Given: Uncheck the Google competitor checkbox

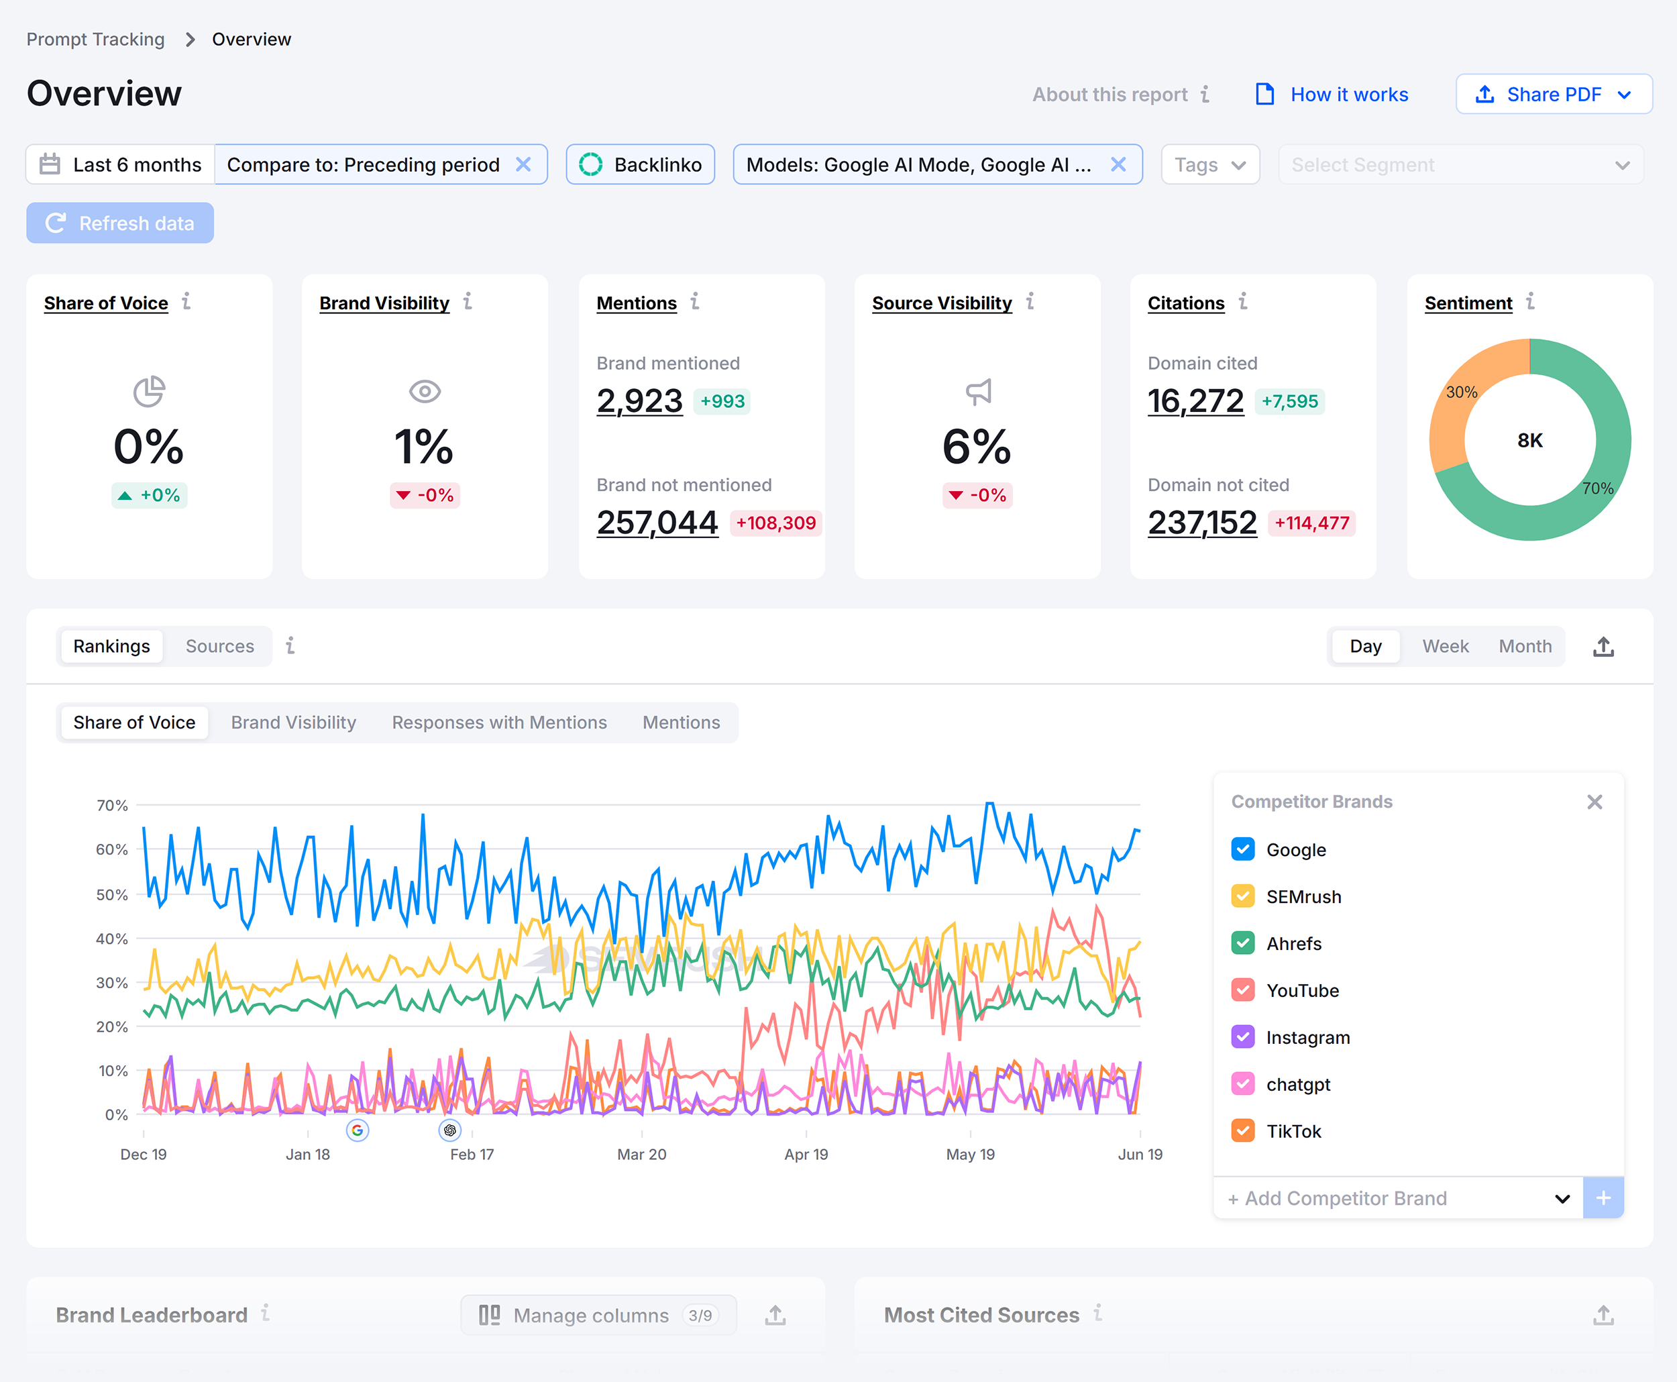Looking at the screenshot, I should coord(1242,849).
